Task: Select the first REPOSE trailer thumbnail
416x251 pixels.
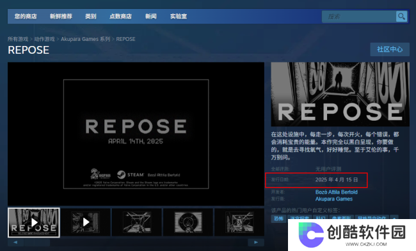Action: click(34, 222)
